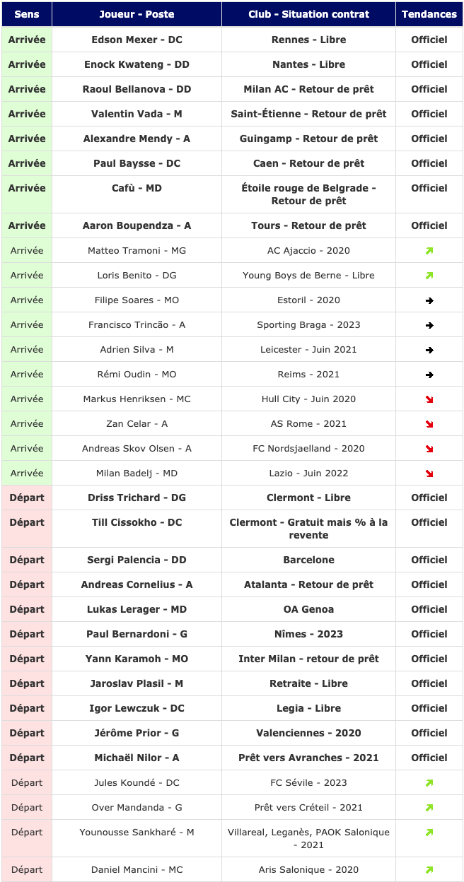Click the red down arrow for Zan Celar
This screenshot has height=882, width=464.
(429, 424)
